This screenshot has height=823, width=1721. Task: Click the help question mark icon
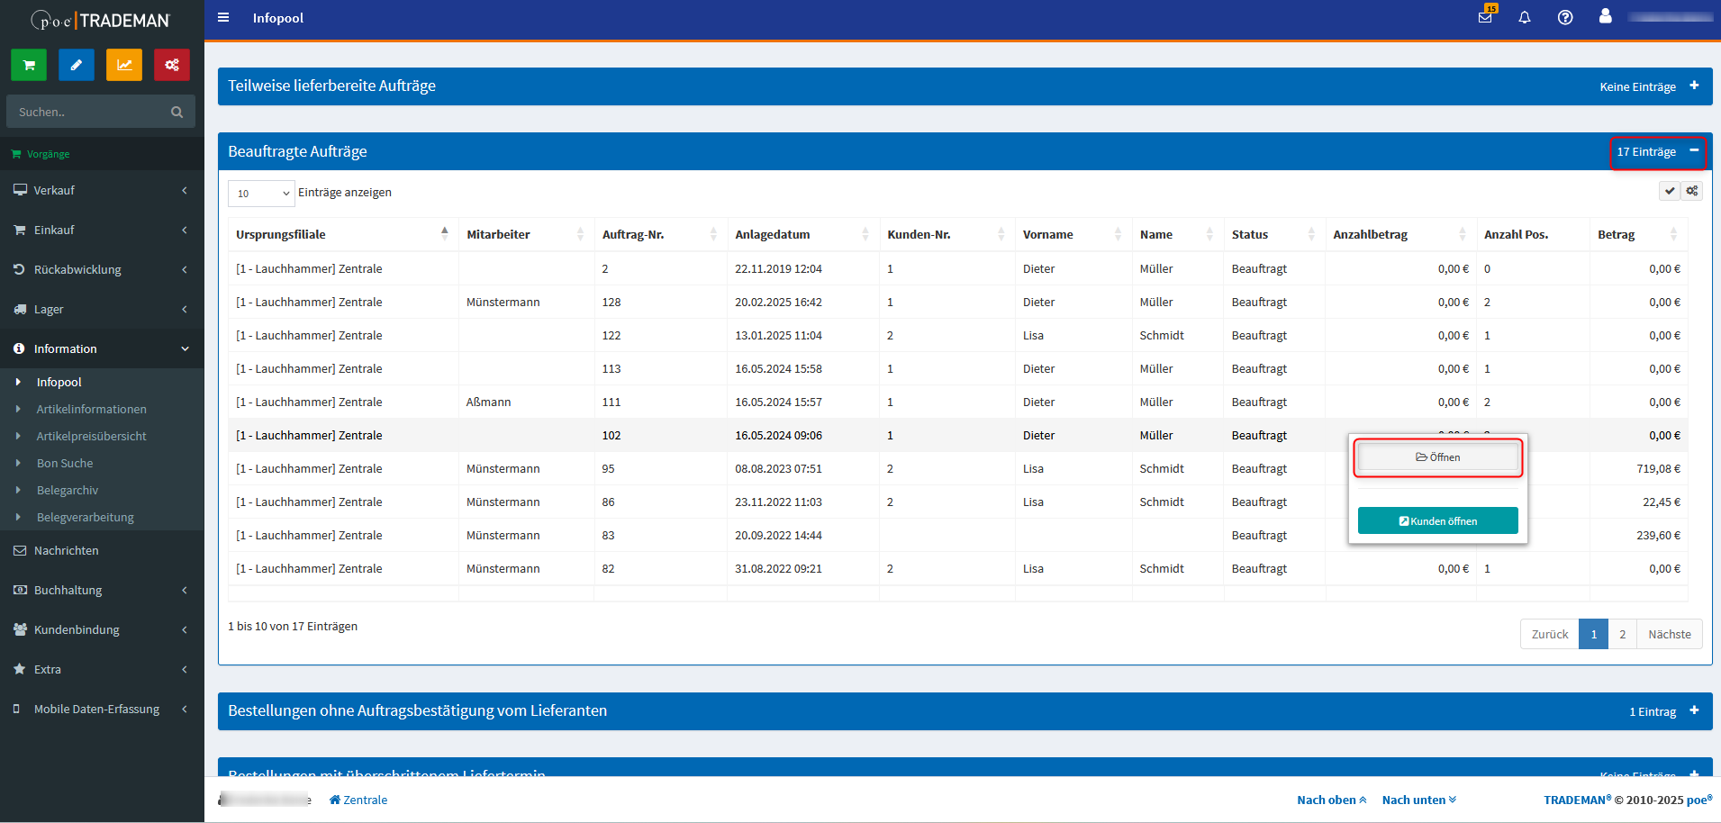coord(1565,17)
